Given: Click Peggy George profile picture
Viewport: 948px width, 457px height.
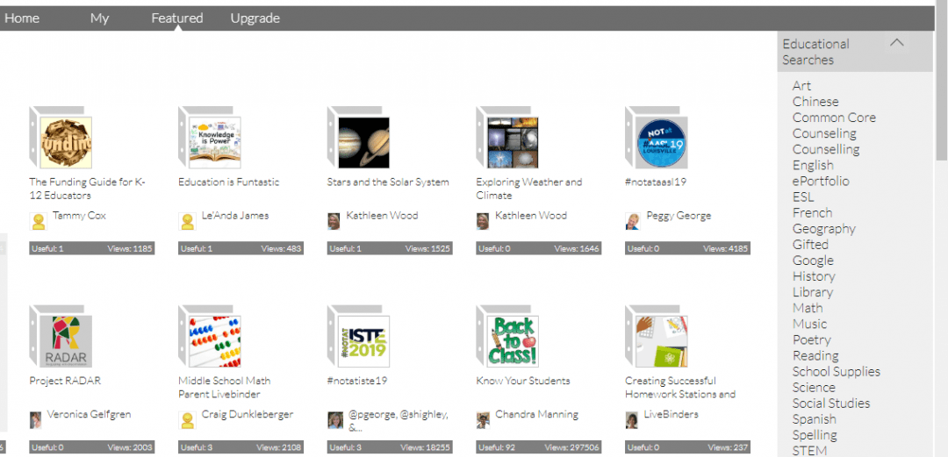Looking at the screenshot, I should click(x=632, y=221).
